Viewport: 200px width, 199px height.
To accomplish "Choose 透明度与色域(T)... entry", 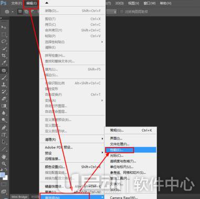I will coord(131,161).
